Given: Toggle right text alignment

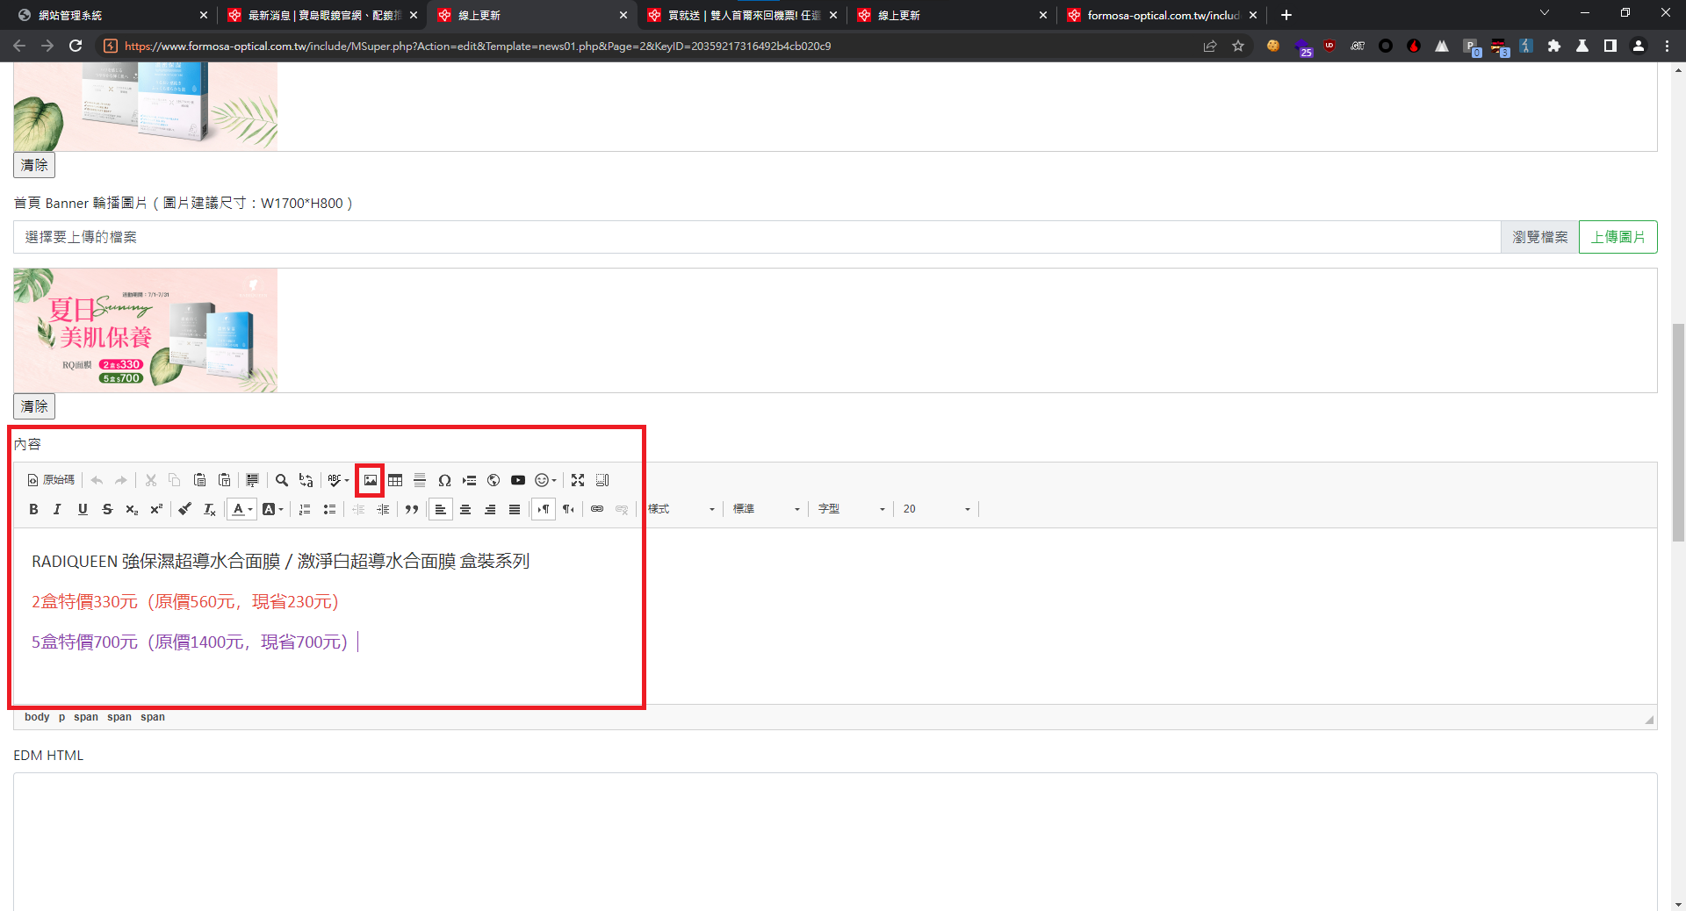Looking at the screenshot, I should click(x=490, y=509).
